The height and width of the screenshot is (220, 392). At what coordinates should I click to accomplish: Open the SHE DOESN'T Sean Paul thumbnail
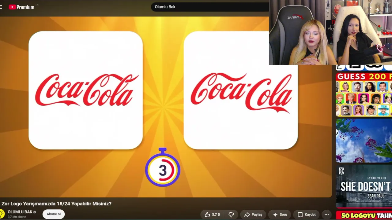364,187
